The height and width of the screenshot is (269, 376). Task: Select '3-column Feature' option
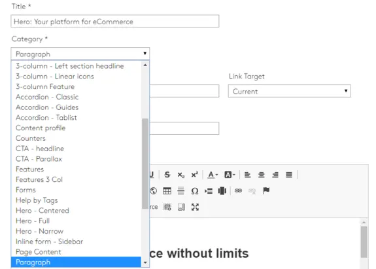(77, 86)
